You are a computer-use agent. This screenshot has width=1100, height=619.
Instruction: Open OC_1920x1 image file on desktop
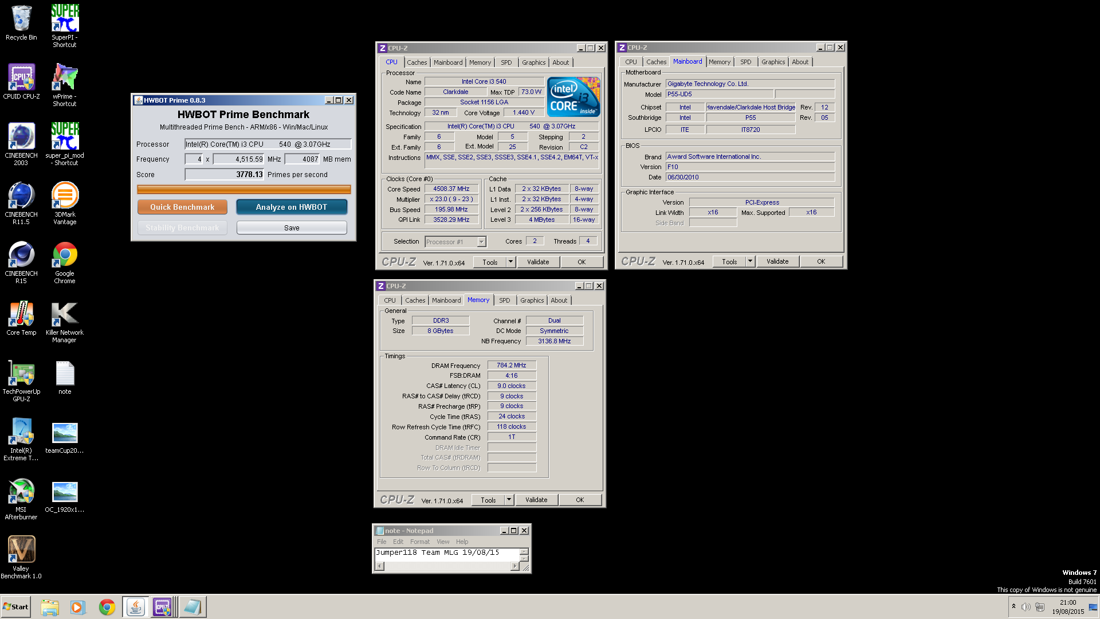(65, 496)
